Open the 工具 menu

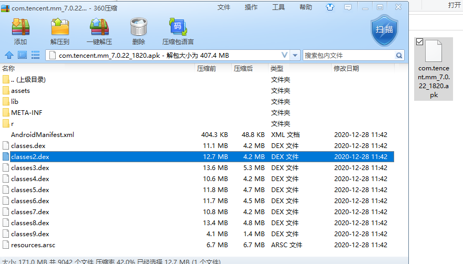(x=278, y=7)
